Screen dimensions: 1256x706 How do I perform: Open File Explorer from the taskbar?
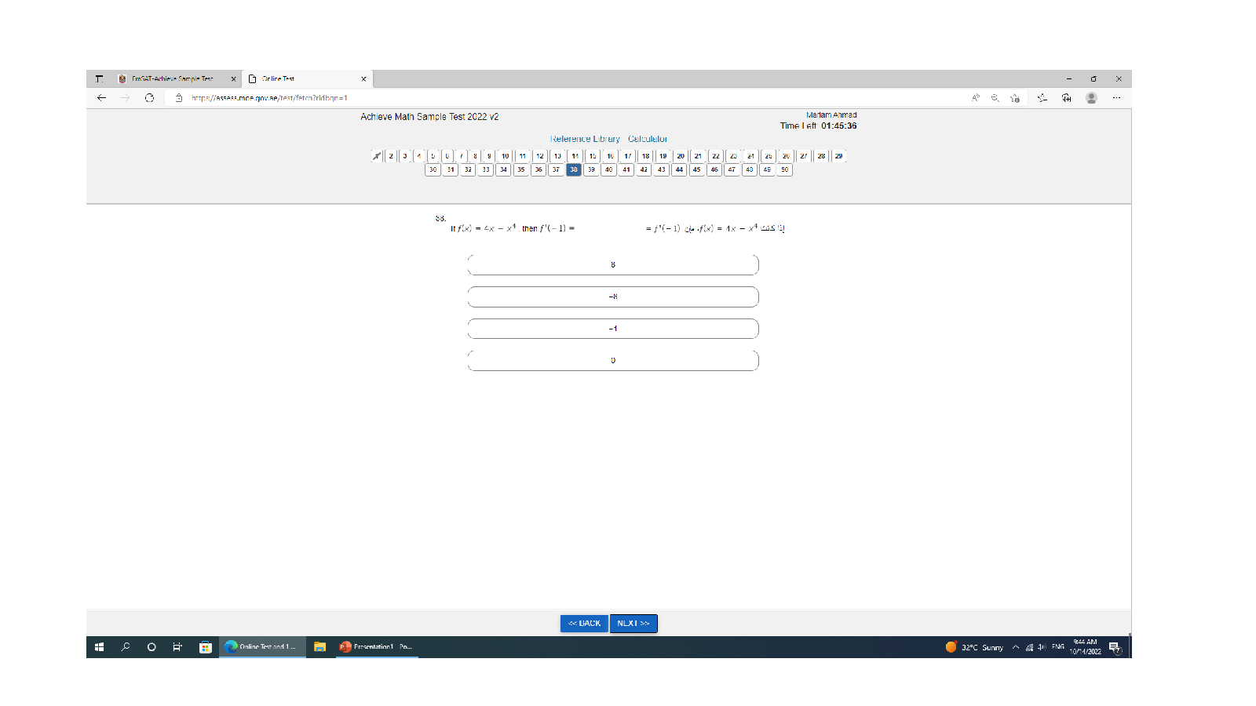[319, 647]
